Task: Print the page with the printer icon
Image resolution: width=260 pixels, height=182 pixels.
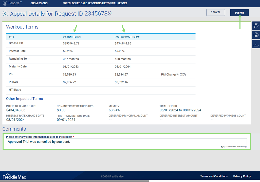Action: [256, 35]
